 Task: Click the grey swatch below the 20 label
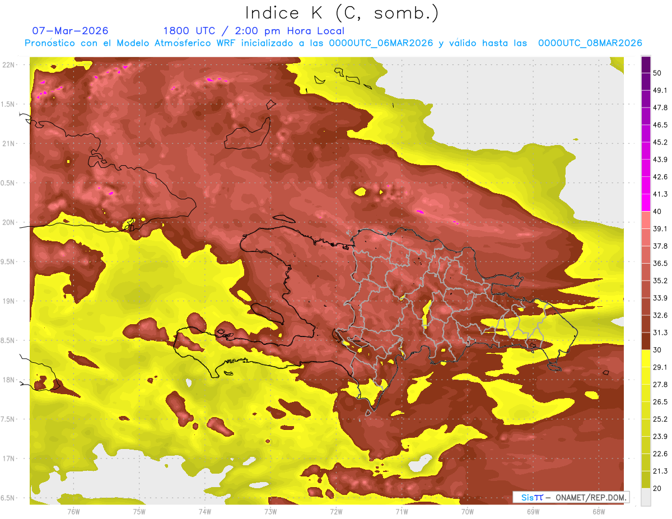coord(646,497)
